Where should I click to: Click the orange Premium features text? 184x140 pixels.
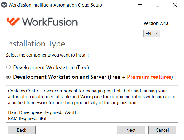tap(149, 77)
